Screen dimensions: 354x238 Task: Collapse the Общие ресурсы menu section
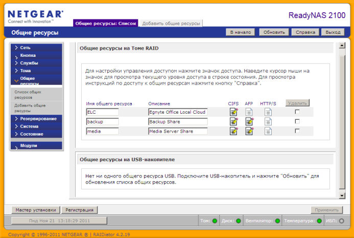pos(36,80)
